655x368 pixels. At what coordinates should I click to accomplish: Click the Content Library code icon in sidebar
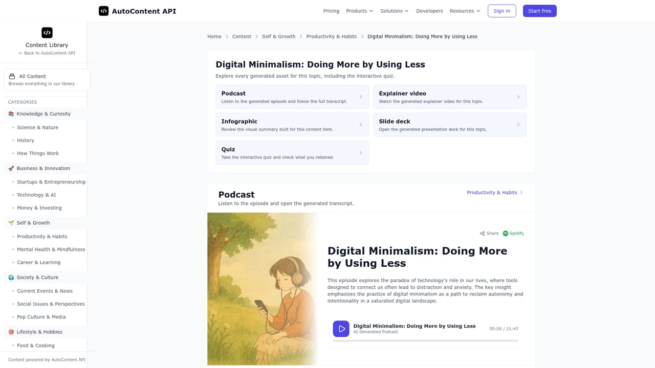47,33
